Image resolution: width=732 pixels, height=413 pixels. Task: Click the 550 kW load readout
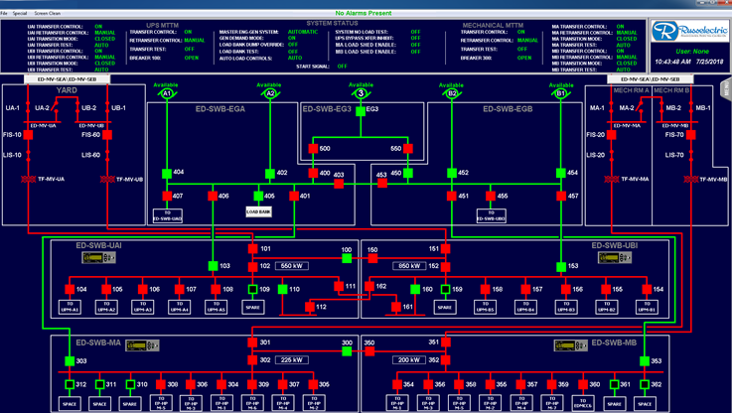click(292, 266)
